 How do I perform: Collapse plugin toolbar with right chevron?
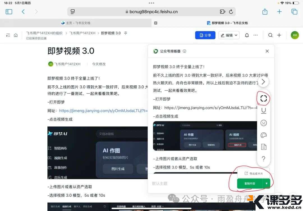(x=263, y=82)
